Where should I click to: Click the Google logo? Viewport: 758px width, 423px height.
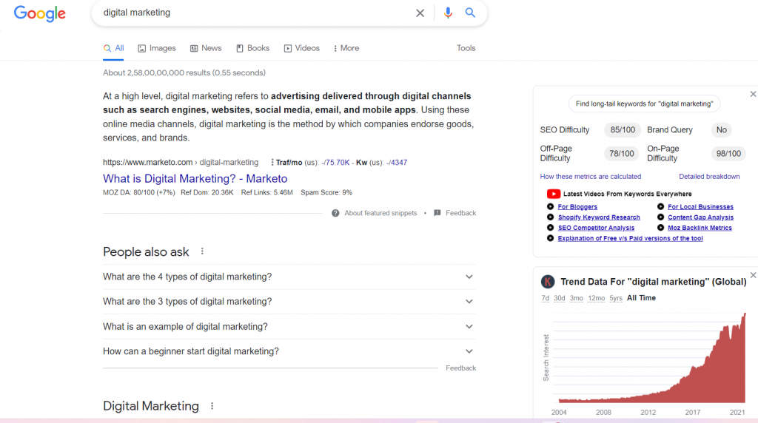(40, 13)
